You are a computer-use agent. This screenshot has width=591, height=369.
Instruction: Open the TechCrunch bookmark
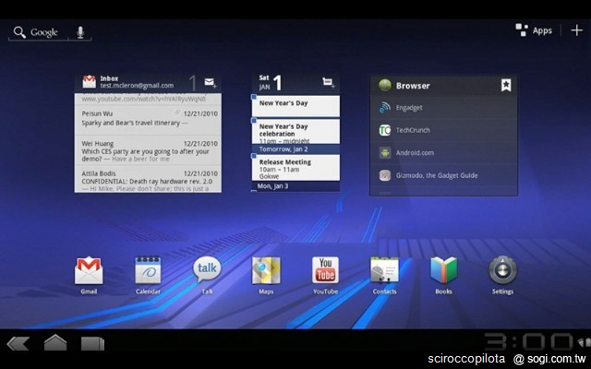coord(443,130)
